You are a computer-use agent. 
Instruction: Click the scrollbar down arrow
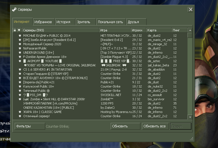click(x=190, y=117)
